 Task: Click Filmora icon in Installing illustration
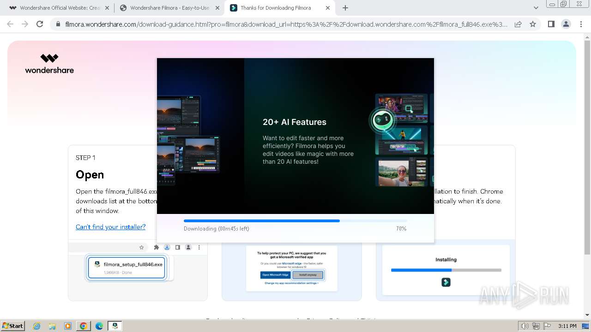click(446, 282)
